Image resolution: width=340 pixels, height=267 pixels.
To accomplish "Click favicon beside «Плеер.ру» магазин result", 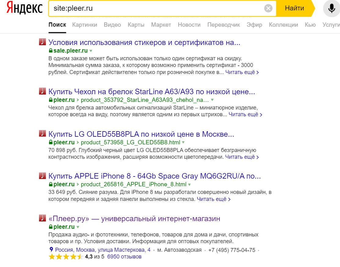I will [x=42, y=218].
